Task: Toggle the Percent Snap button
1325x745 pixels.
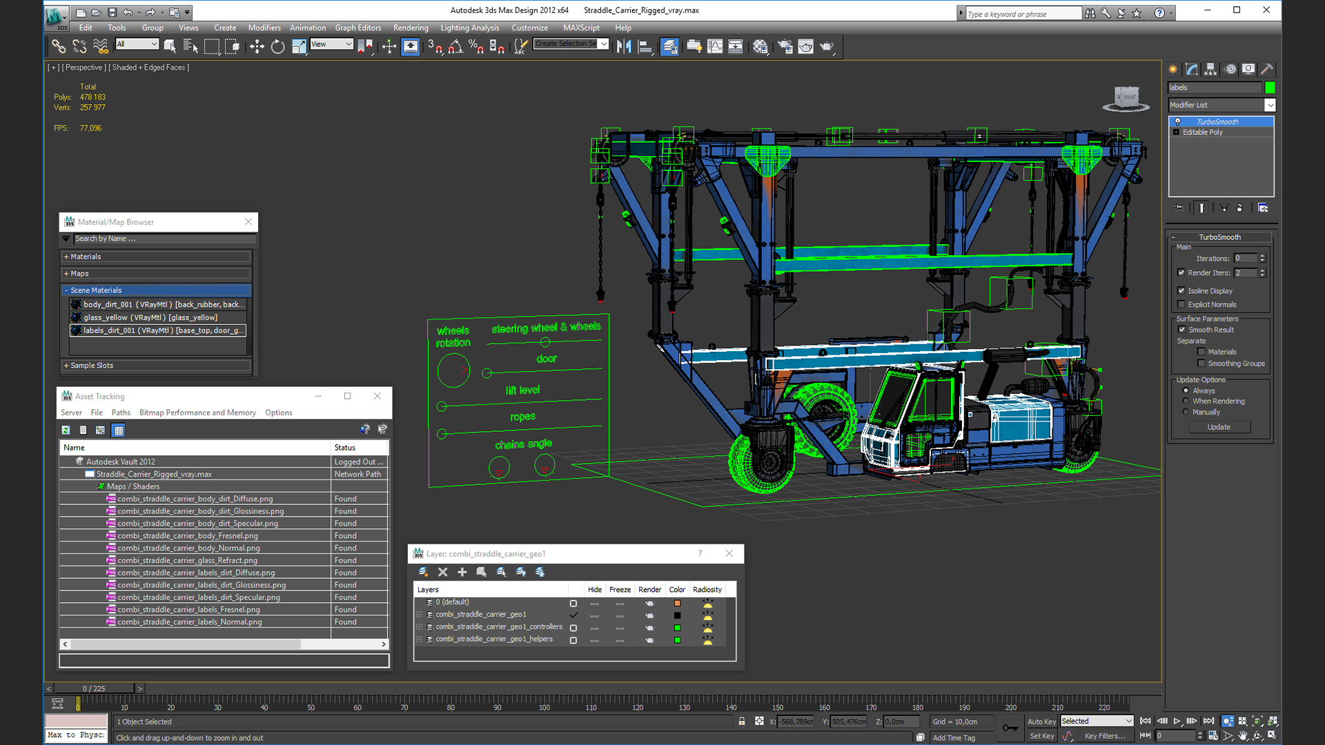Action: (476, 46)
